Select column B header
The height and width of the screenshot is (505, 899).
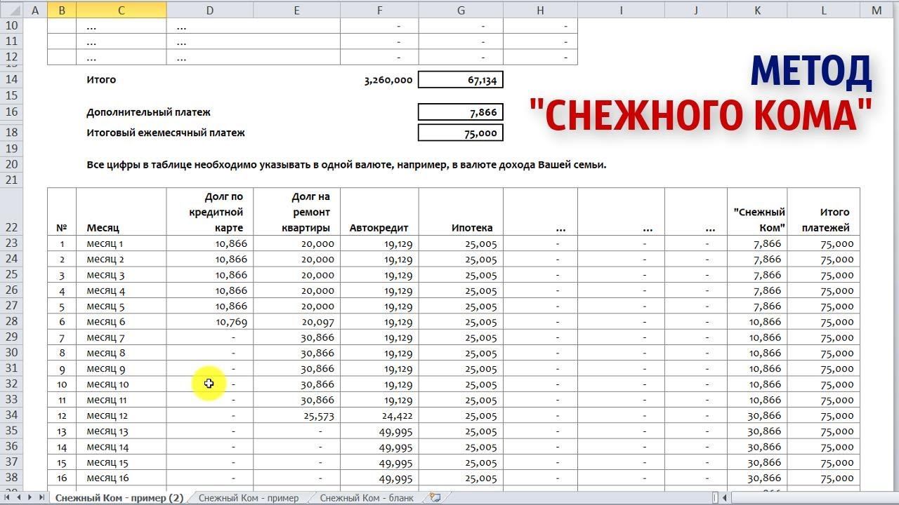(x=62, y=10)
